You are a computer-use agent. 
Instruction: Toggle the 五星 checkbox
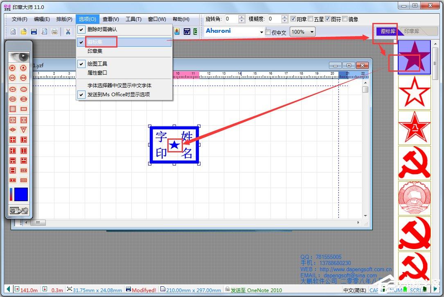pyautogui.click(x=310, y=19)
